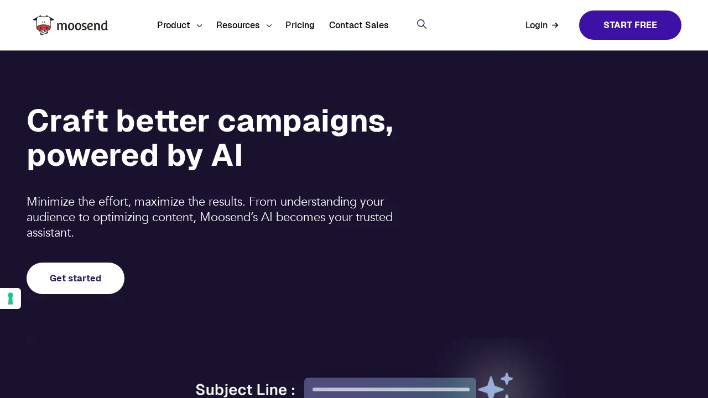
Task: Click the START FREE button
Action: pyautogui.click(x=630, y=25)
